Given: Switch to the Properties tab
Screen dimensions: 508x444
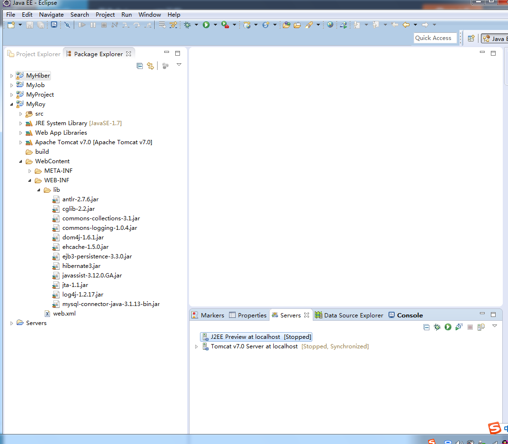Looking at the screenshot, I should [x=248, y=315].
